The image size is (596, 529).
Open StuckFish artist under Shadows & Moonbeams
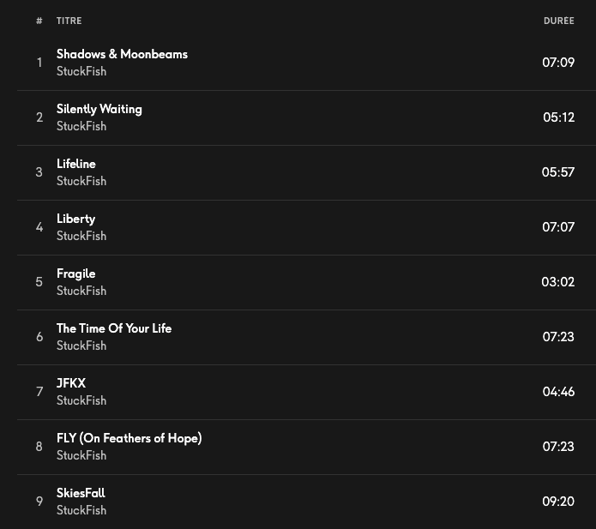81,71
